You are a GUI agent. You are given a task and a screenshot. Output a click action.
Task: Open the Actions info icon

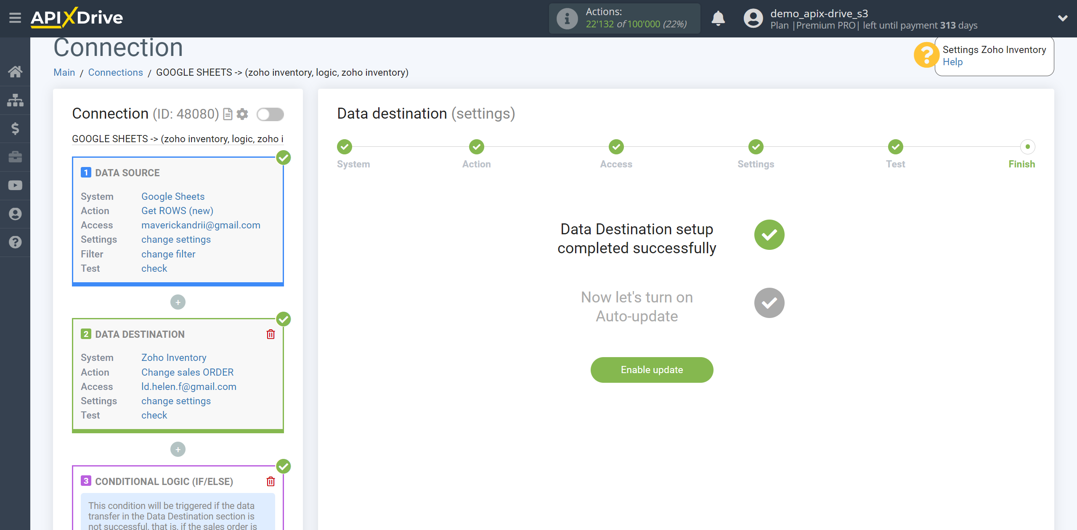pyautogui.click(x=567, y=19)
